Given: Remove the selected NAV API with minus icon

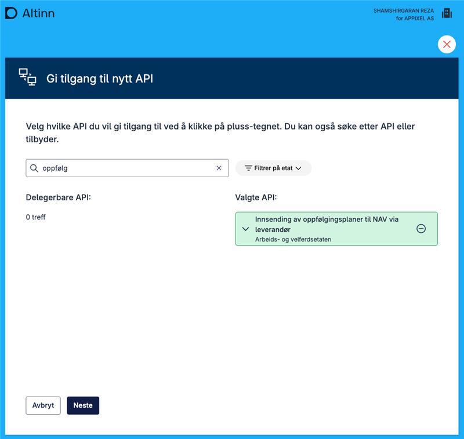Looking at the screenshot, I should pyautogui.click(x=421, y=229).
